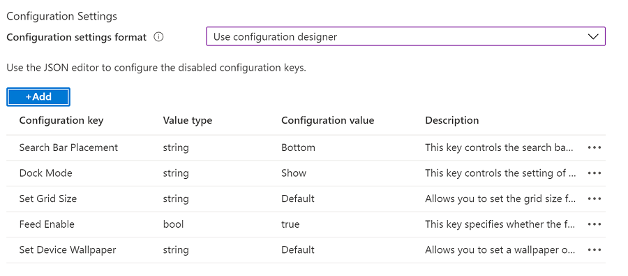Click the info icon beside Configuration settings format
The image size is (628, 276).
[158, 37]
